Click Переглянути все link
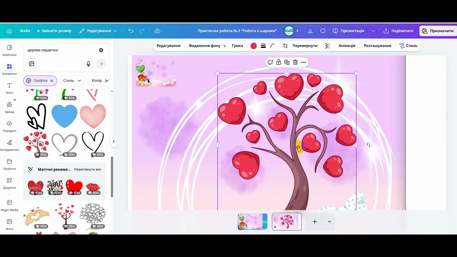The height and width of the screenshot is (257, 457). click(87, 169)
